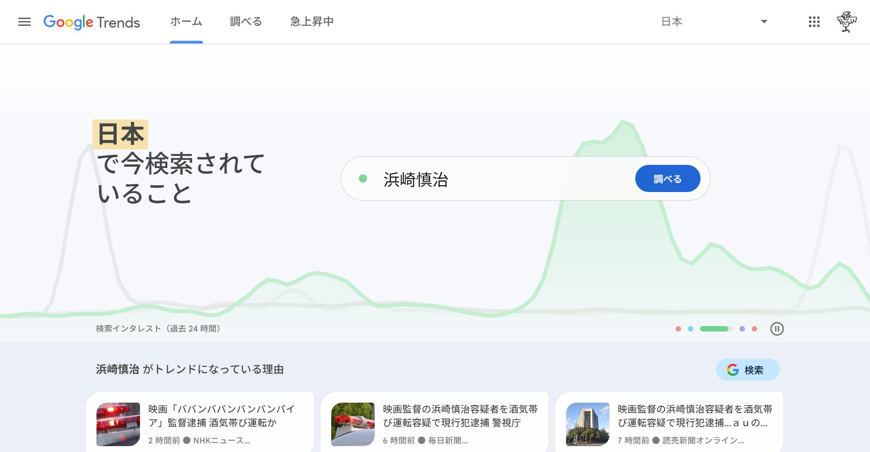
Task: Click the 7 時間前 timestamp
Action: point(633,440)
